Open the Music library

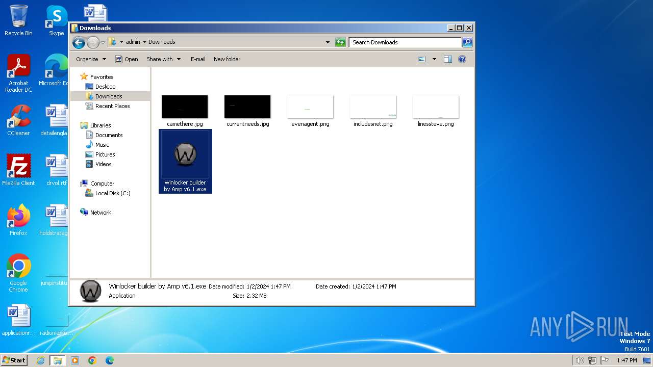pos(97,145)
